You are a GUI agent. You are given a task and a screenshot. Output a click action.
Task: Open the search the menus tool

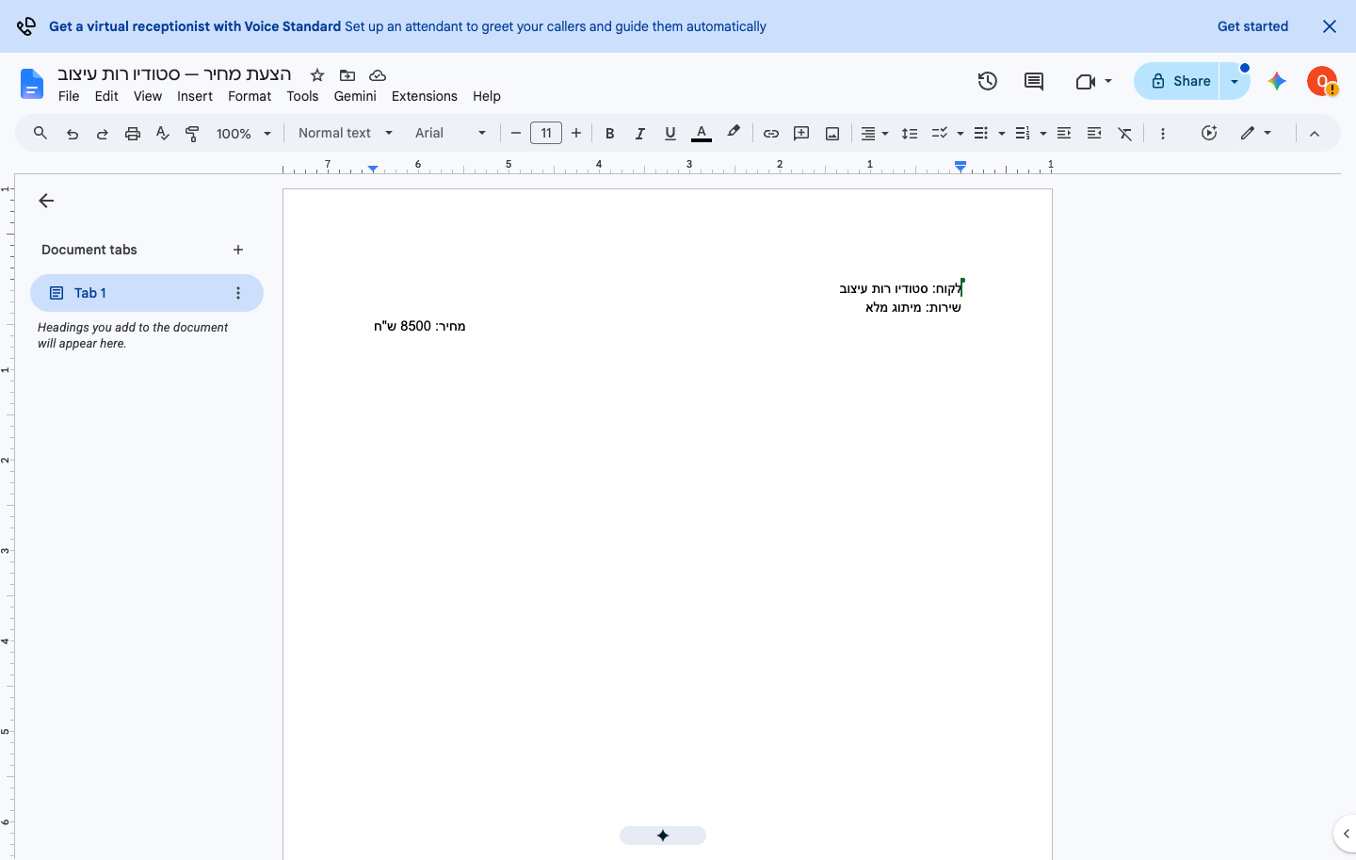pos(40,134)
